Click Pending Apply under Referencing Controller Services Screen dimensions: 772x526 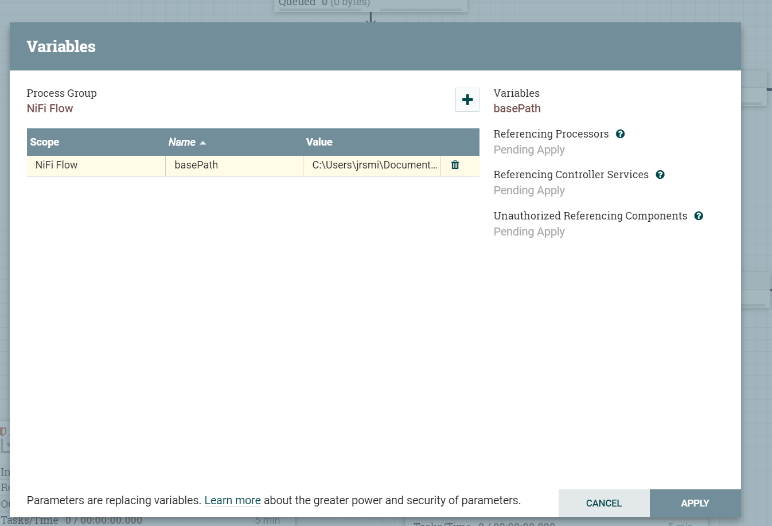[x=529, y=190]
